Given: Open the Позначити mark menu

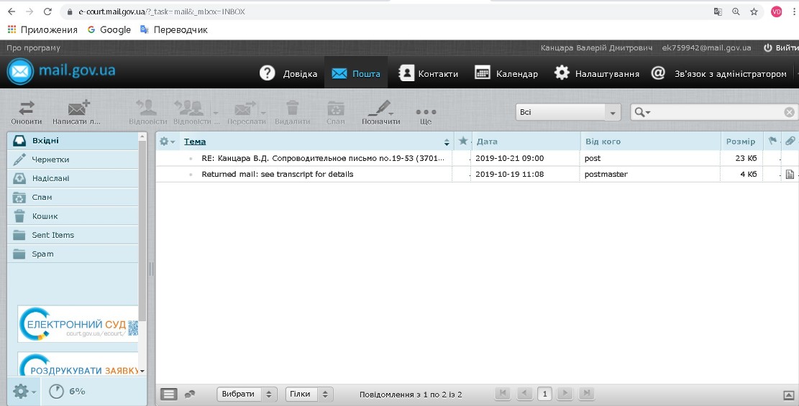Looking at the screenshot, I should point(380,112).
